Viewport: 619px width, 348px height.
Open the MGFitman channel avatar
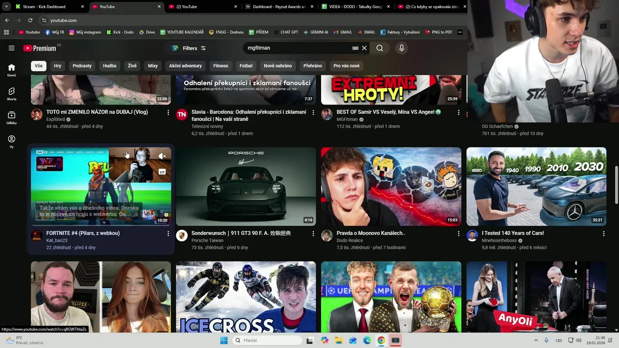[x=327, y=115]
